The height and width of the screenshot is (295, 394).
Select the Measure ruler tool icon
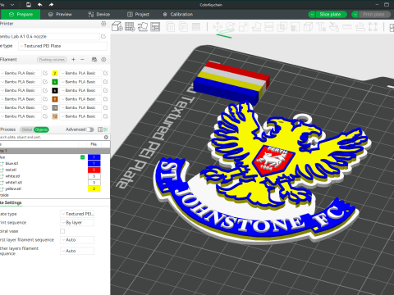point(347,27)
